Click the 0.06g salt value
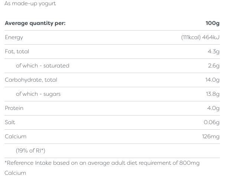 (211, 122)
